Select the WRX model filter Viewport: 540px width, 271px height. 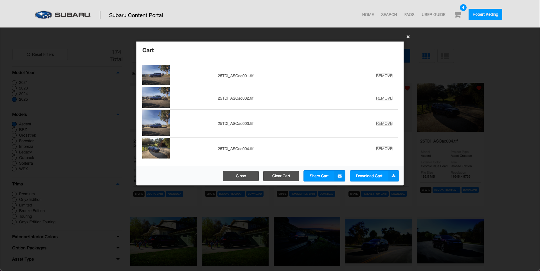point(14,169)
